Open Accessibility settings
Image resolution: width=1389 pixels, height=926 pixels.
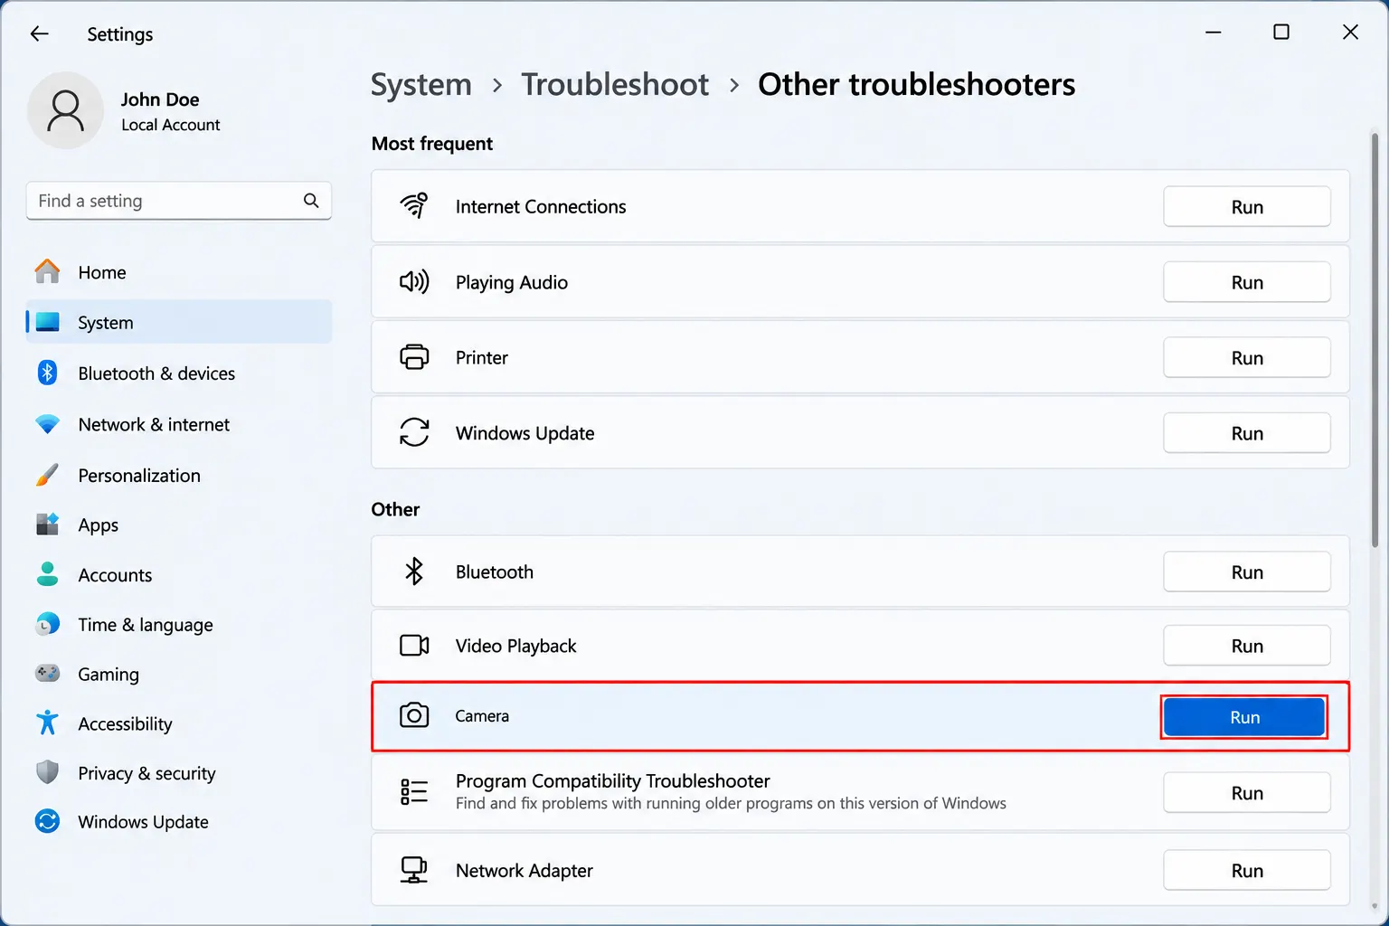click(179, 724)
